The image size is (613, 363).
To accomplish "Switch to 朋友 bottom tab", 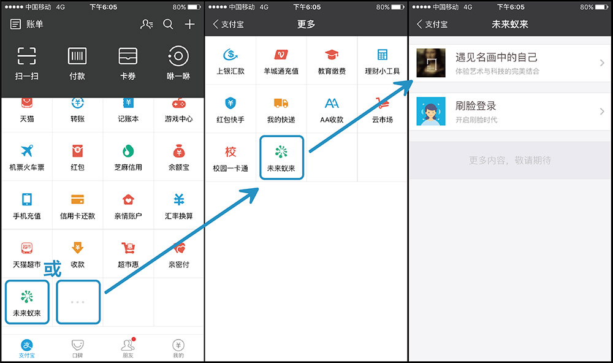I will 128,348.
